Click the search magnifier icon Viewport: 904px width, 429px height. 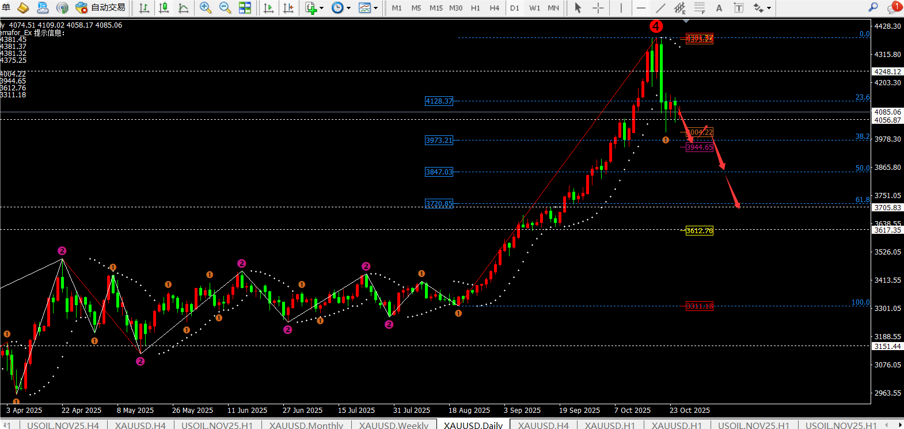coord(873,7)
